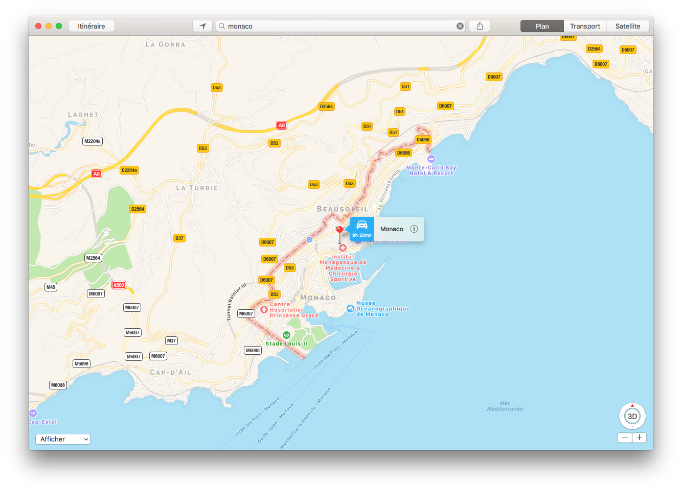Clear the search field text

coord(460,26)
